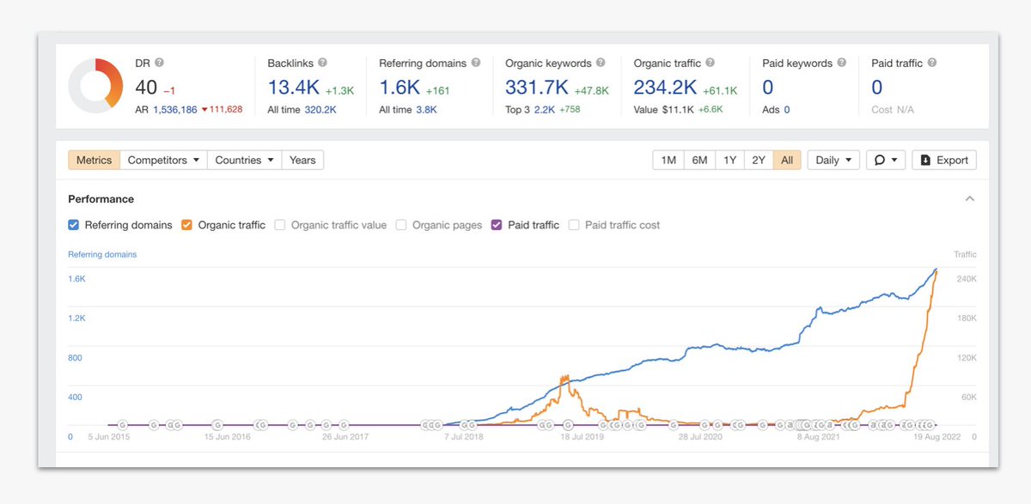Viewport: 1031px width, 504px height.
Task: Uncheck the Referring domains checkbox
Action: point(73,224)
